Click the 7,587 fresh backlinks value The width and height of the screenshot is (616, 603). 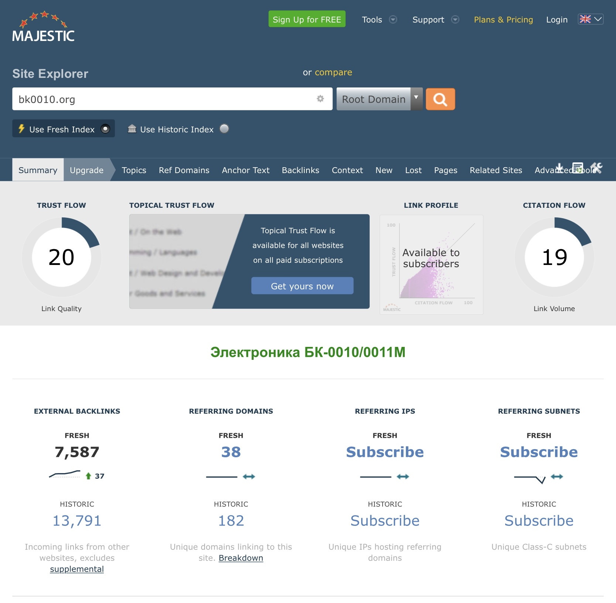(x=77, y=452)
